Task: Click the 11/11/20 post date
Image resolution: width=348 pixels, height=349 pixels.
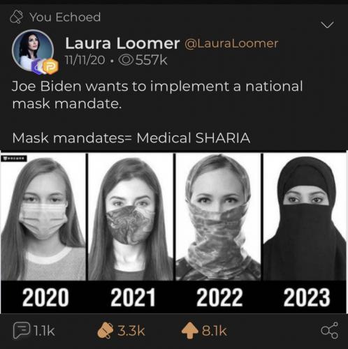Action: (85, 60)
